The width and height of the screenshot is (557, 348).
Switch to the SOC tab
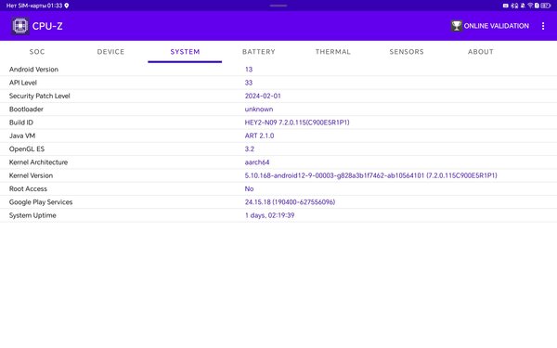[37, 52]
